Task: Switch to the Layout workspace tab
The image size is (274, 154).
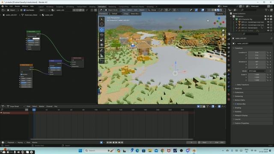Action: [x=41, y=7]
